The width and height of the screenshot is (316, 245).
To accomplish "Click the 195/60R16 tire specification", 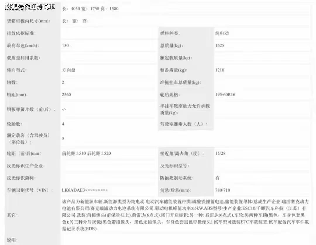I will coord(225,95).
